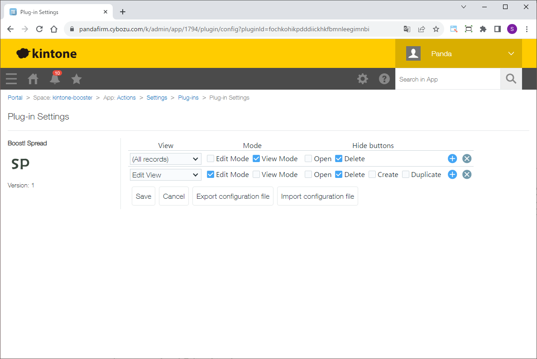Open the favorites star icon

point(77,79)
